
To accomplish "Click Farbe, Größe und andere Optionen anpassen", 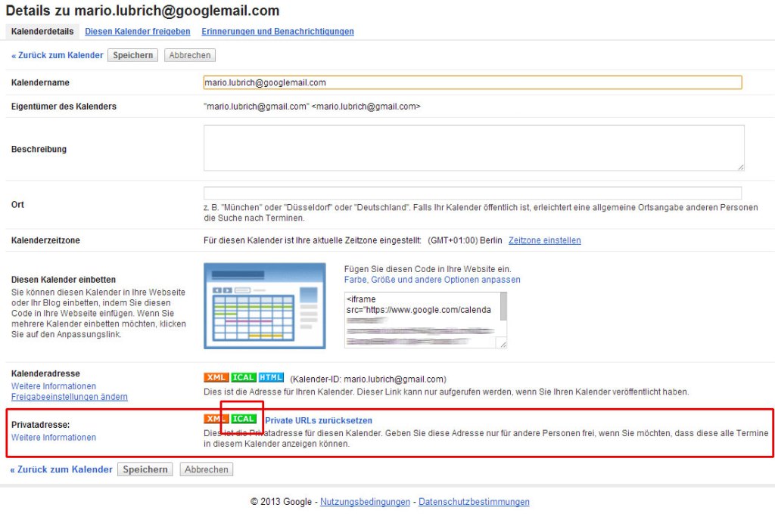I will pos(431,279).
